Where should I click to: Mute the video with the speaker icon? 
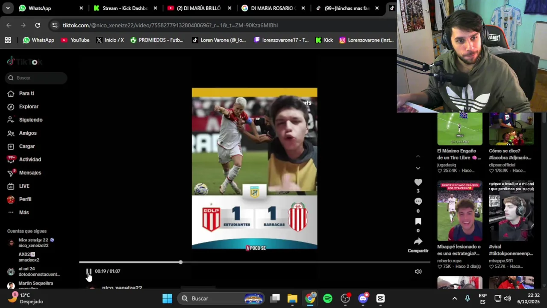tap(418, 271)
